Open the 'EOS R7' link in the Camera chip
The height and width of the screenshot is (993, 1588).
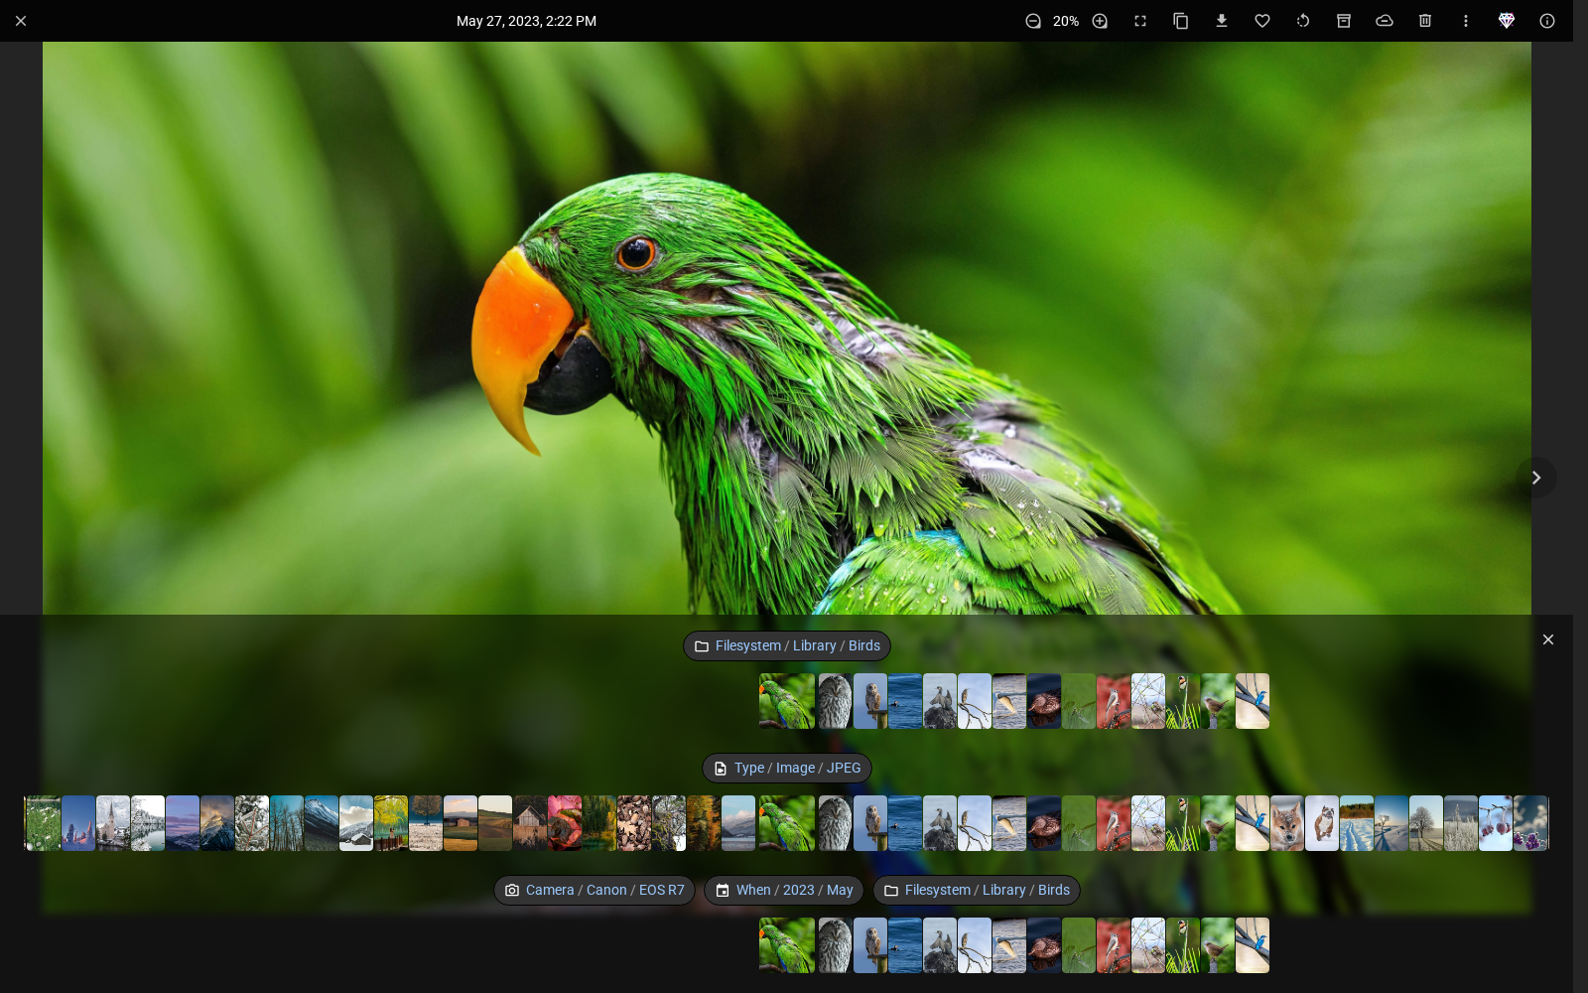pyautogui.click(x=662, y=891)
